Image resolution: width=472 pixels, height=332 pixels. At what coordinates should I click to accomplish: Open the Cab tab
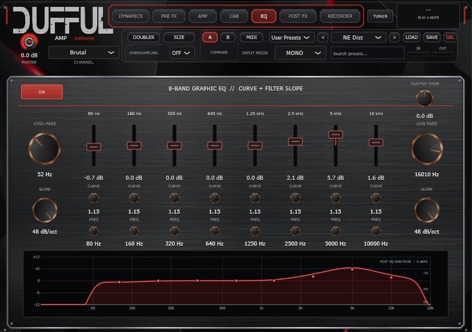coord(234,16)
